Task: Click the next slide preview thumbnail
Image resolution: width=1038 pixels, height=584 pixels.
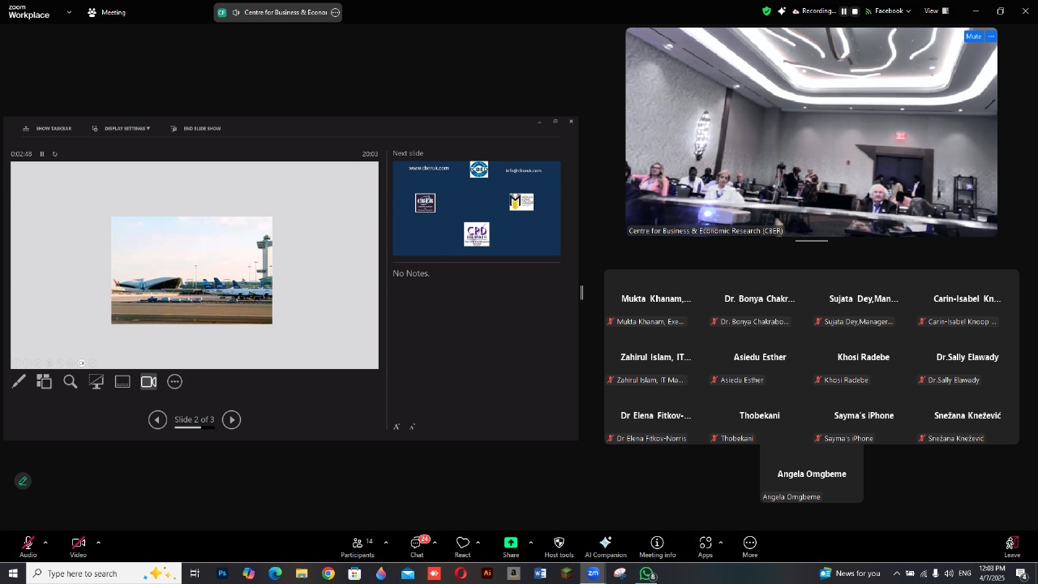Action: [476, 208]
